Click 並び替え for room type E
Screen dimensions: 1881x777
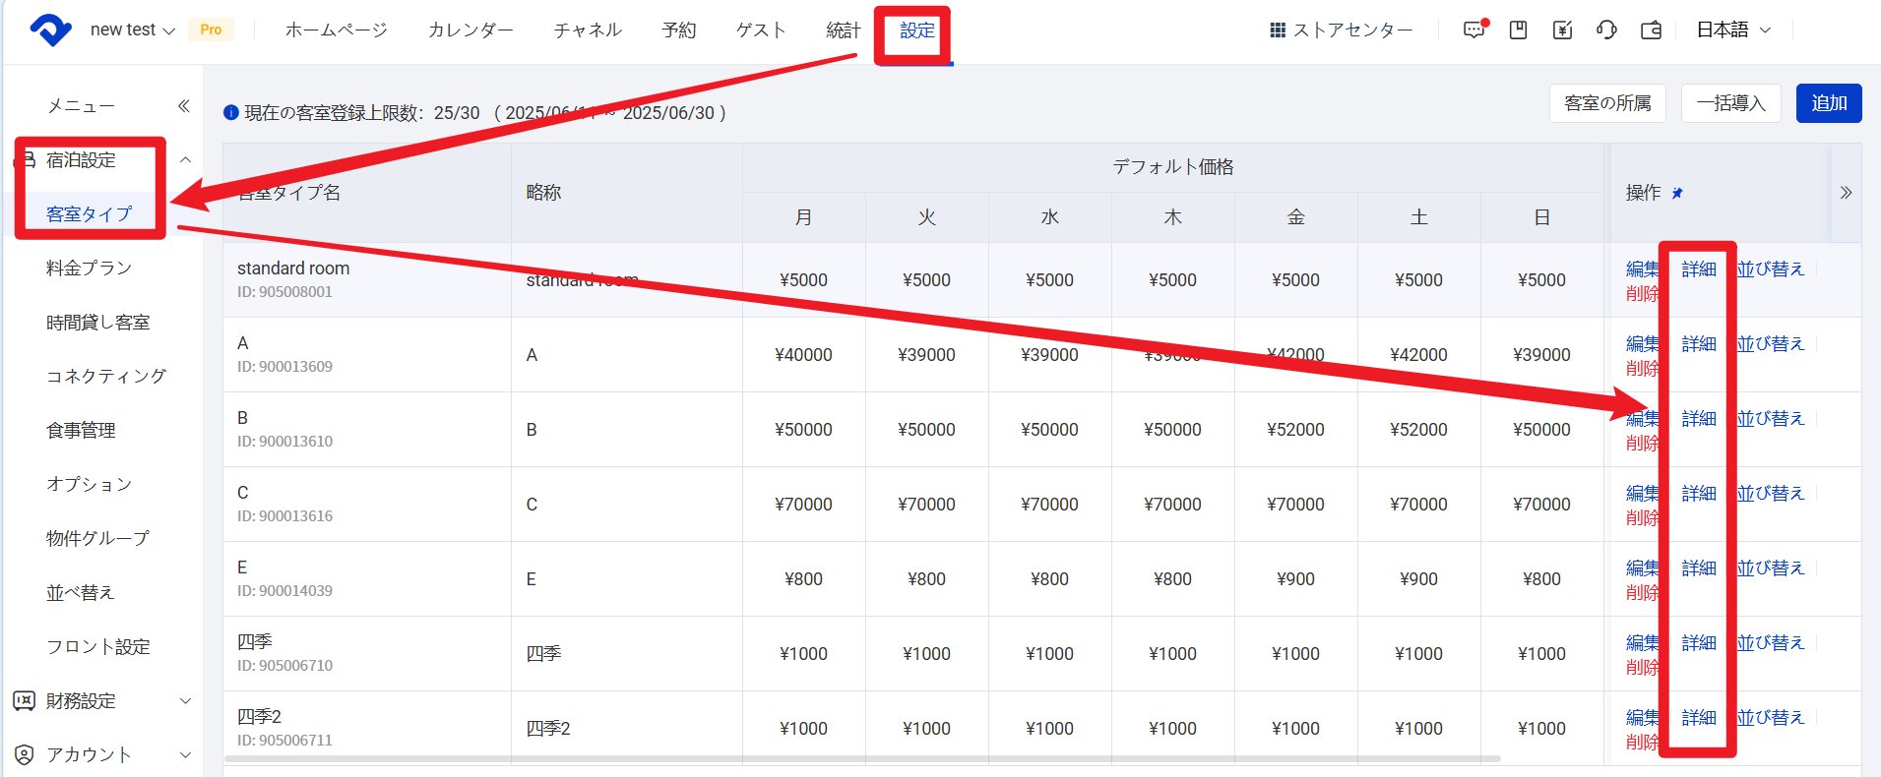coord(1771,568)
